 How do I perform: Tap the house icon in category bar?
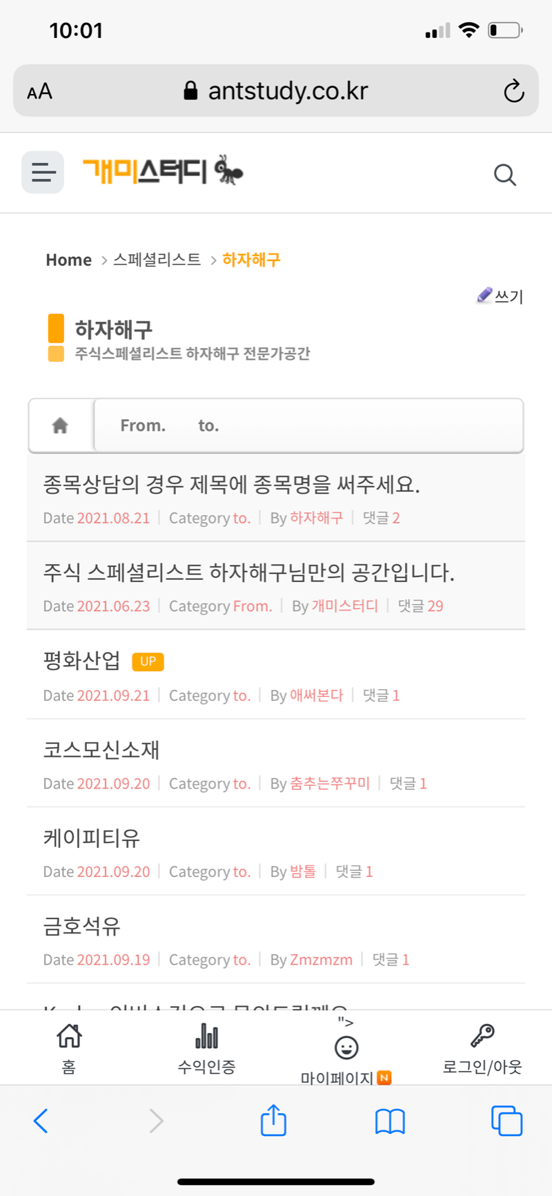(x=61, y=425)
